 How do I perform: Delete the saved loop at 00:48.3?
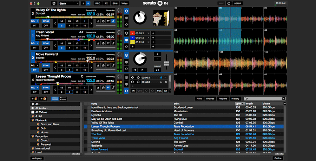pyautogui.click(x=166, y=82)
